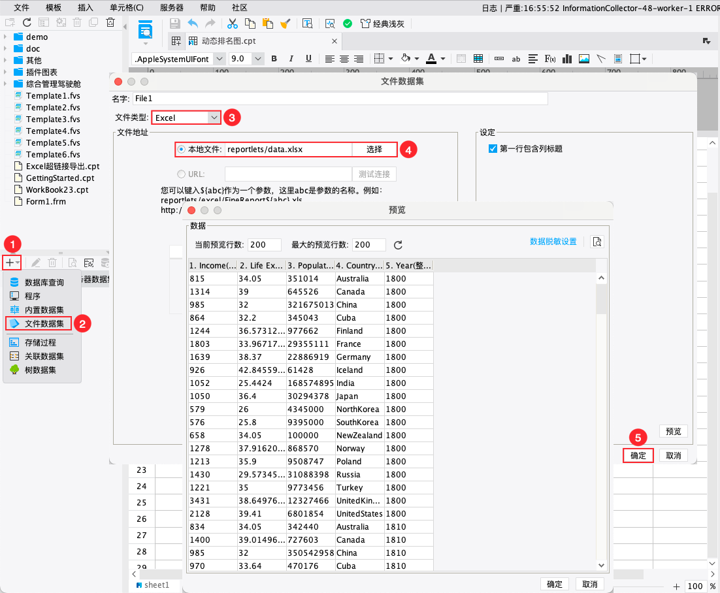Click the 经典浅灰 theme button
The height and width of the screenshot is (593, 720).
[382, 24]
